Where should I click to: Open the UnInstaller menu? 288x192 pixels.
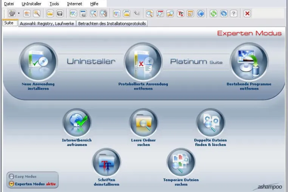31,4
